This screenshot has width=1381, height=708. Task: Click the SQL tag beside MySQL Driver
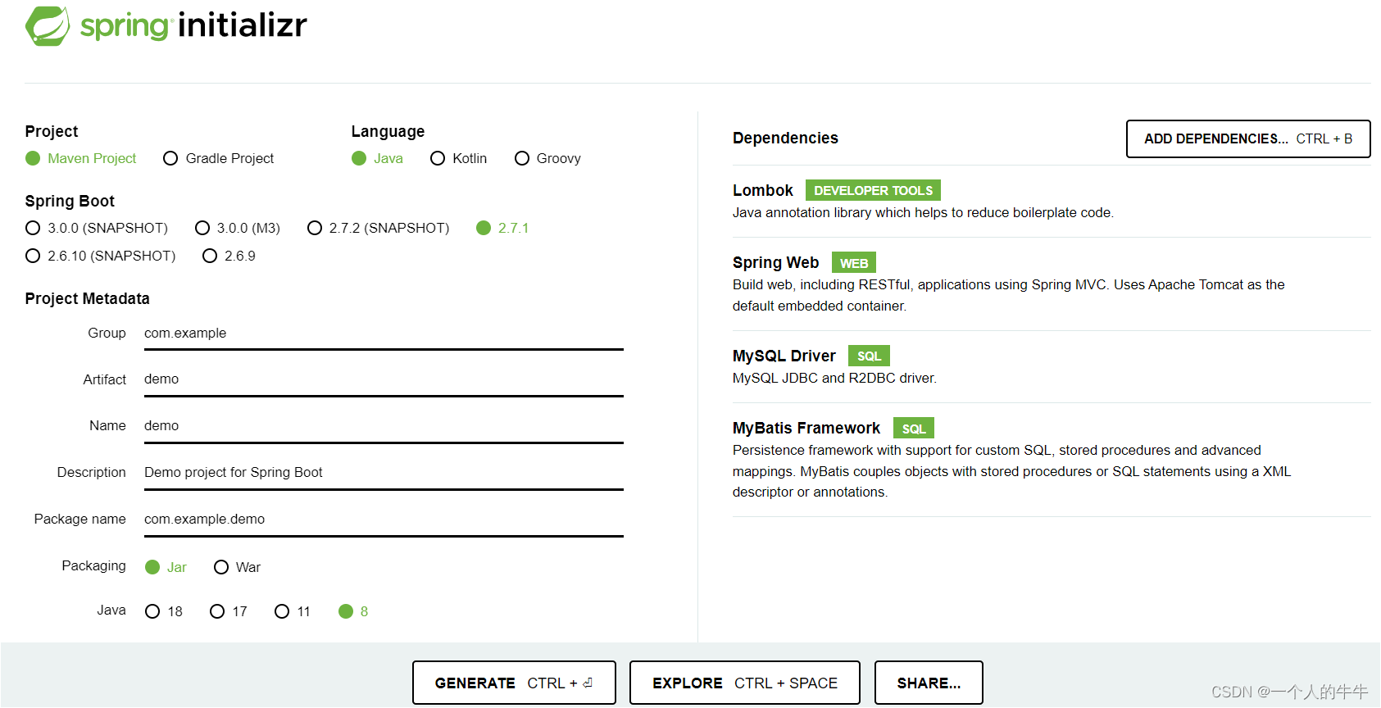click(869, 356)
